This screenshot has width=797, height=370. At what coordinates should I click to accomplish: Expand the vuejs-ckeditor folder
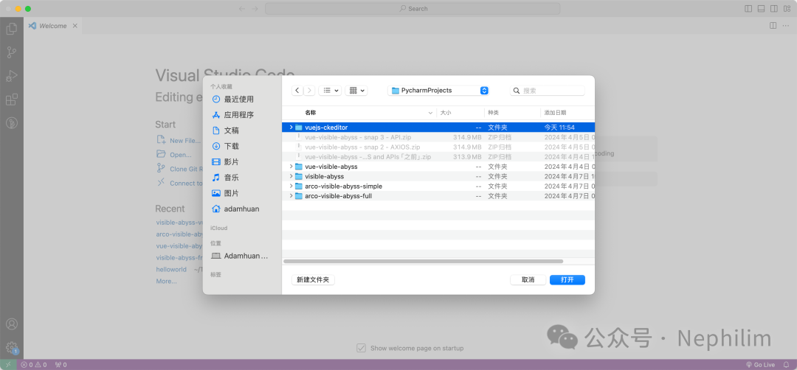[291, 128]
